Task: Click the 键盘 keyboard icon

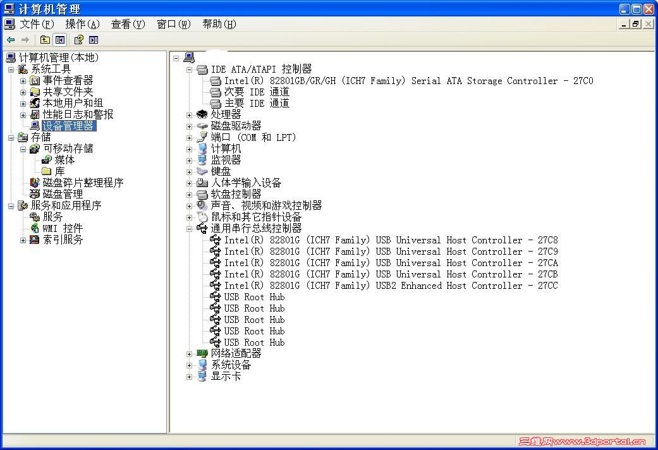Action: [202, 171]
